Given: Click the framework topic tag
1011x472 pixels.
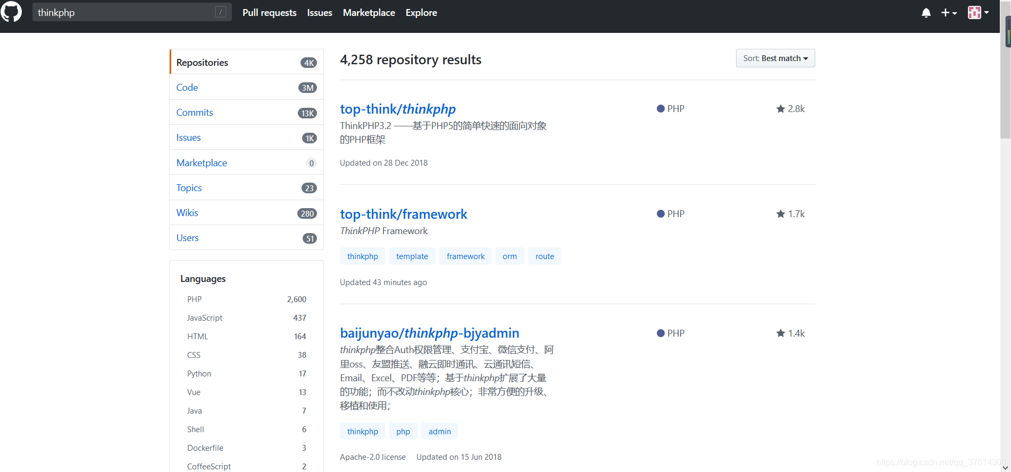Looking at the screenshot, I should pos(465,256).
